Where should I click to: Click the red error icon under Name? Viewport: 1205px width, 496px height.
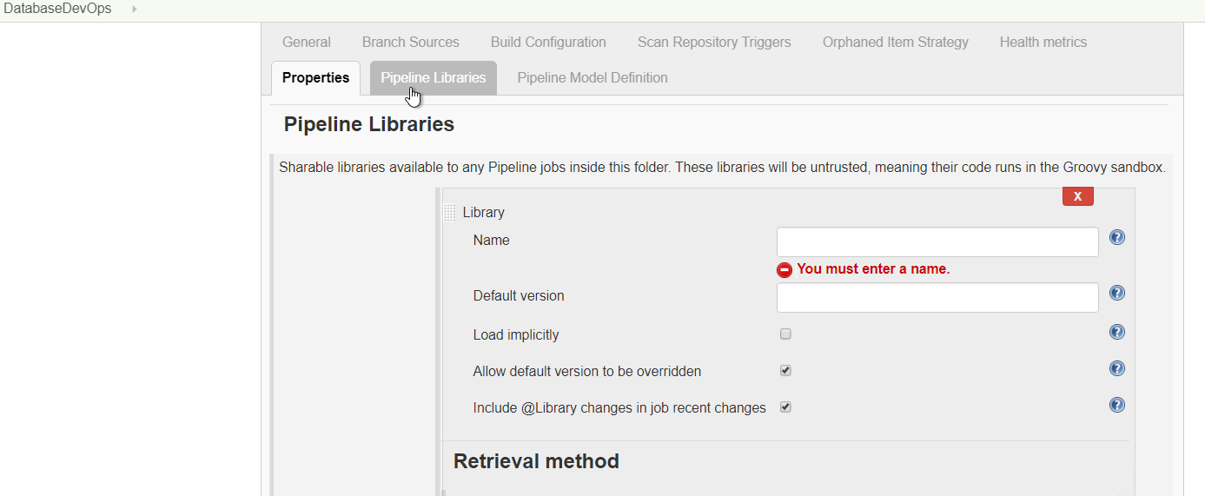[785, 270]
